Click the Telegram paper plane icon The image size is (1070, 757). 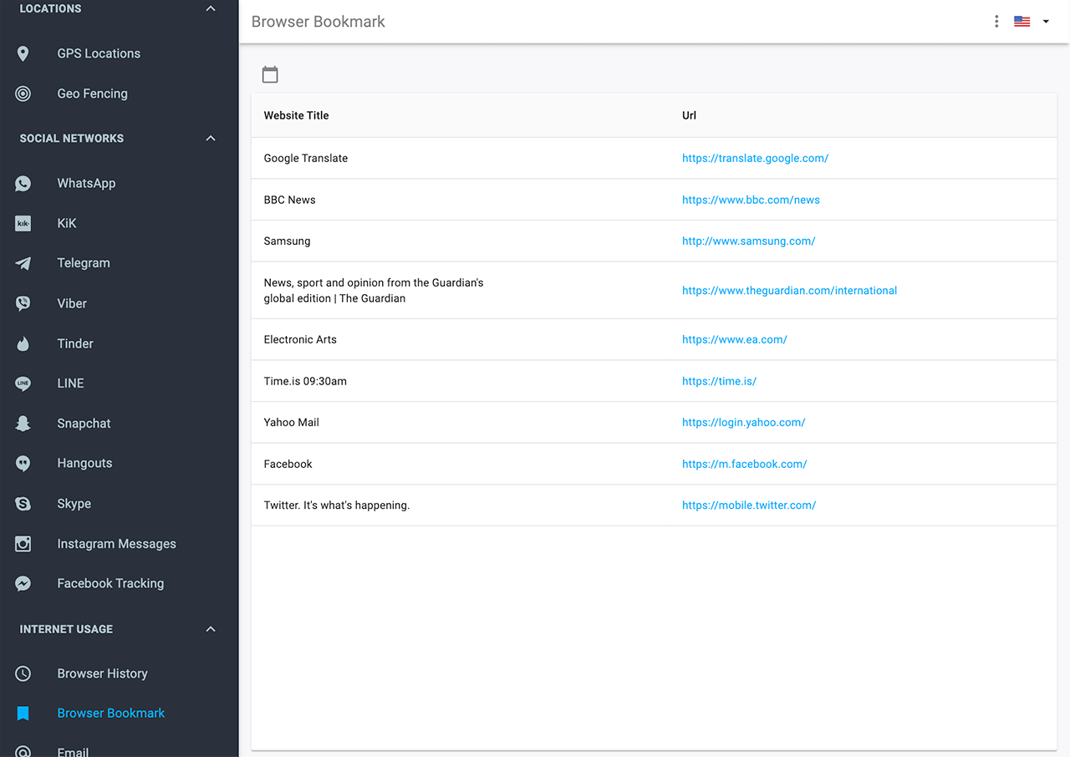(x=23, y=263)
